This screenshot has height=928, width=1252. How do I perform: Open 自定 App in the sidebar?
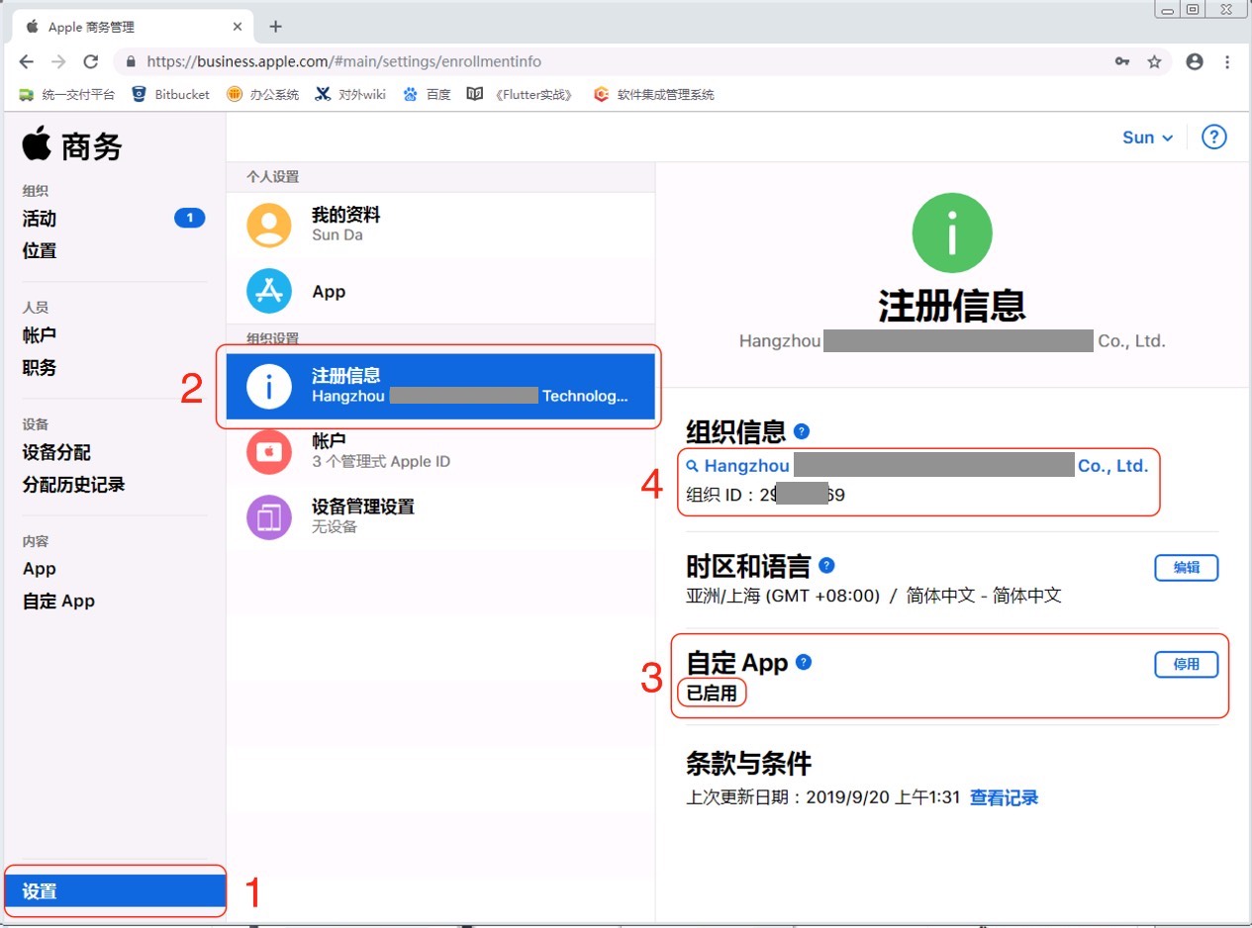click(59, 601)
